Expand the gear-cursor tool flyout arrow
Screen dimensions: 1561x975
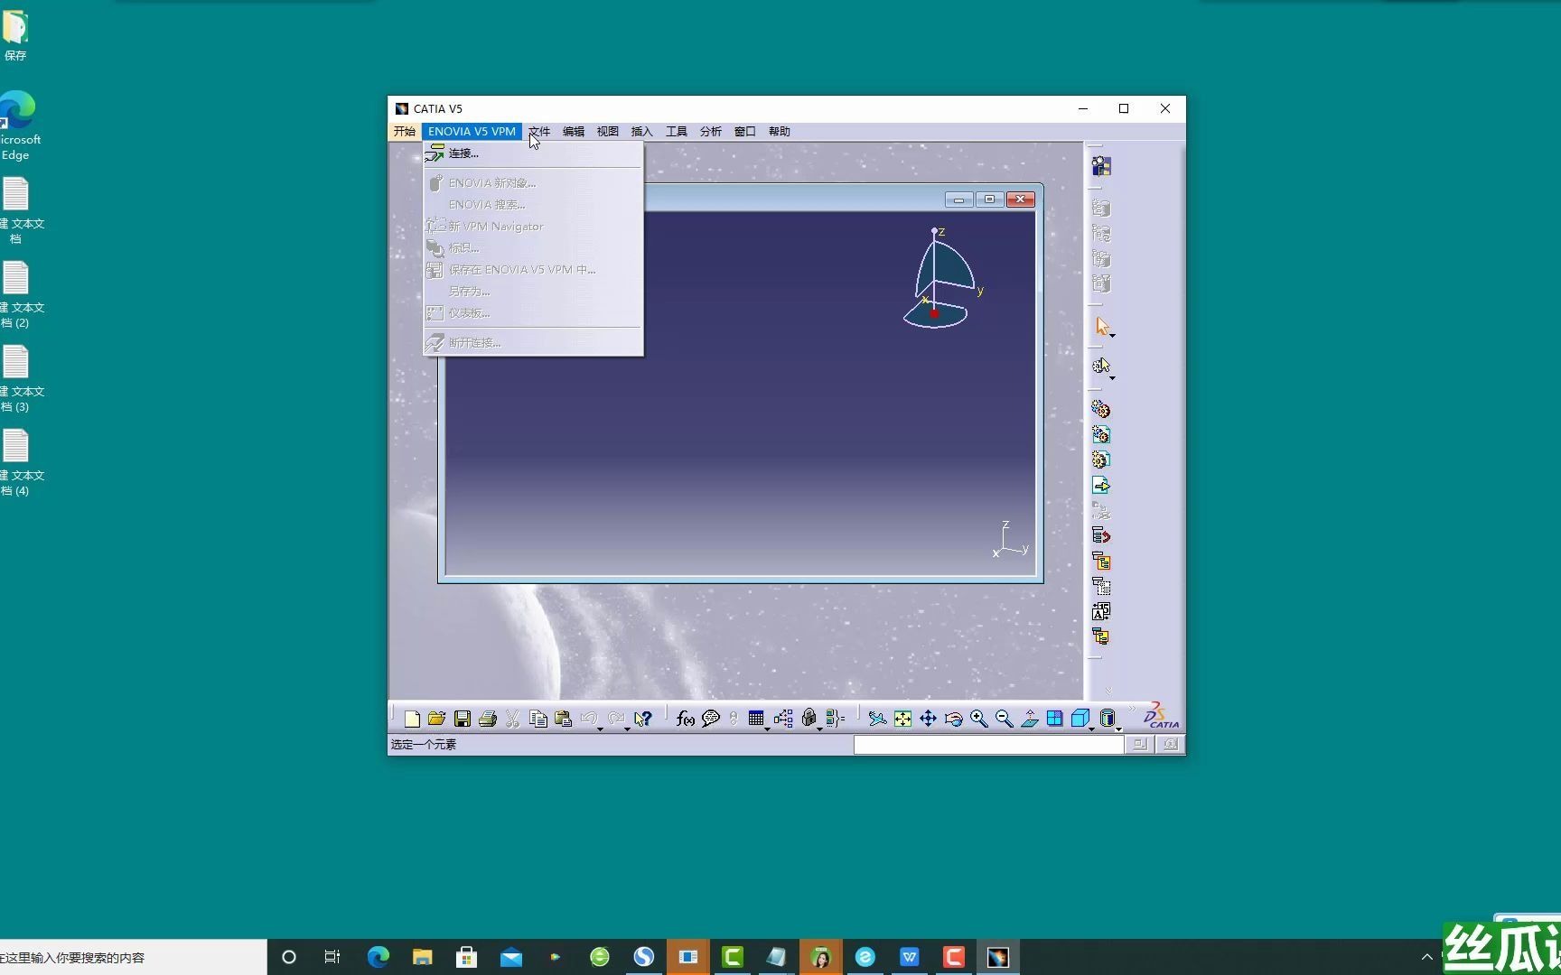click(x=1112, y=377)
